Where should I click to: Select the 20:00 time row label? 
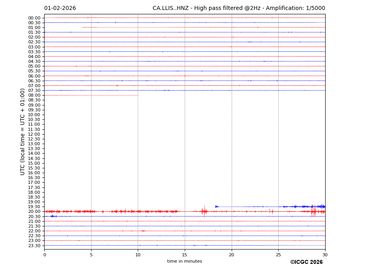(x=34, y=212)
